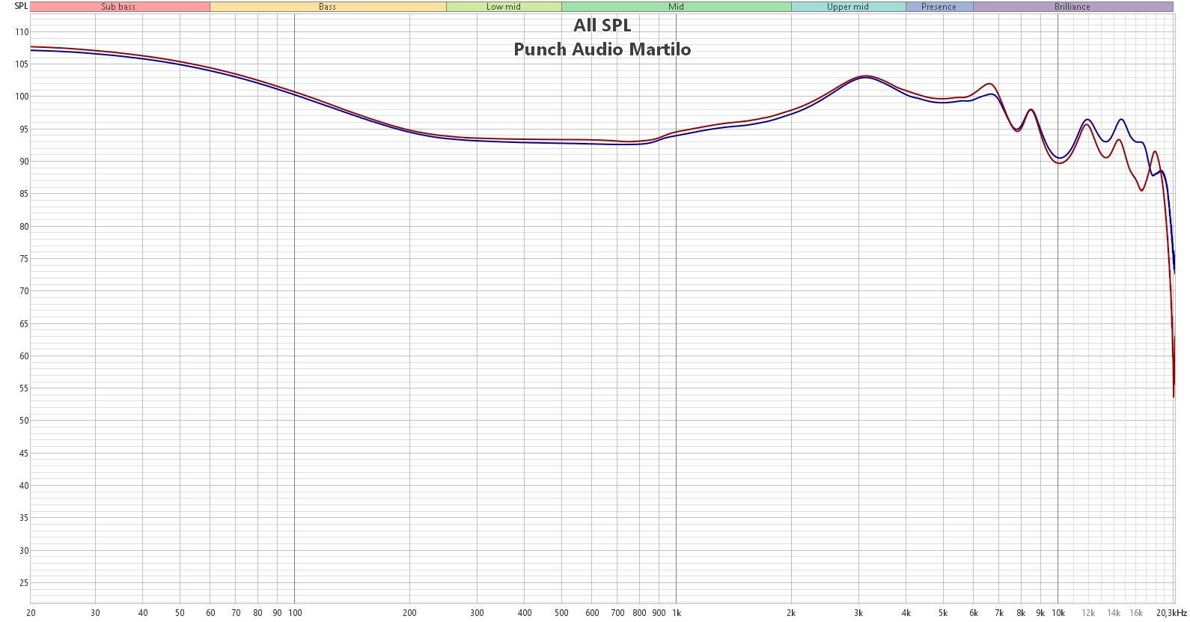Select the 45 value on SPL axis
The width and height of the screenshot is (1190, 622).
click(x=24, y=454)
